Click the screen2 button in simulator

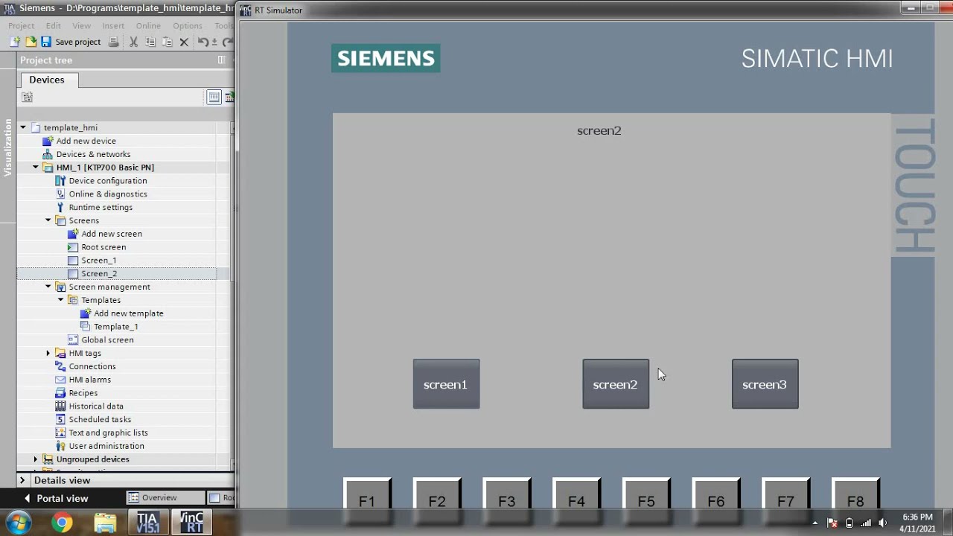616,384
